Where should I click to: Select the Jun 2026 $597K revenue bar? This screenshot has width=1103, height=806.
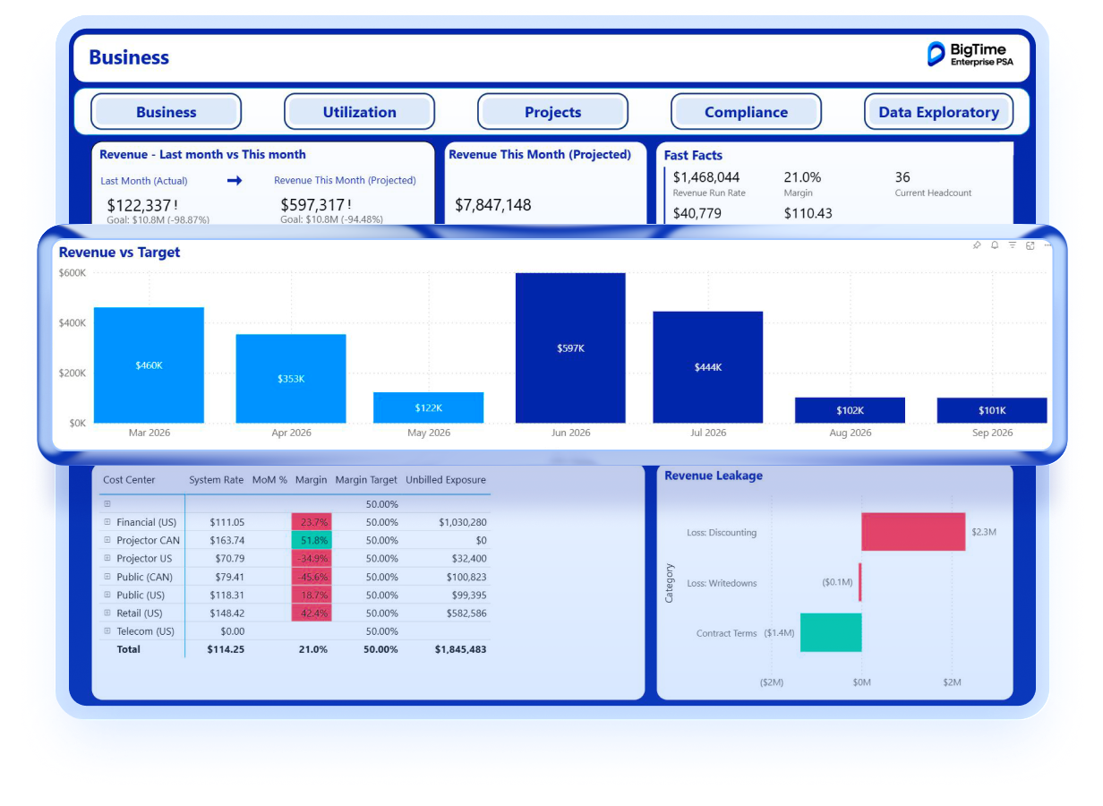click(x=570, y=347)
